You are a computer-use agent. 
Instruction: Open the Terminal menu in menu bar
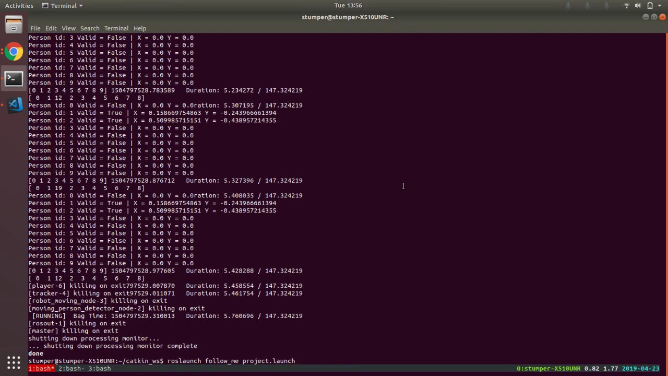pyautogui.click(x=116, y=28)
